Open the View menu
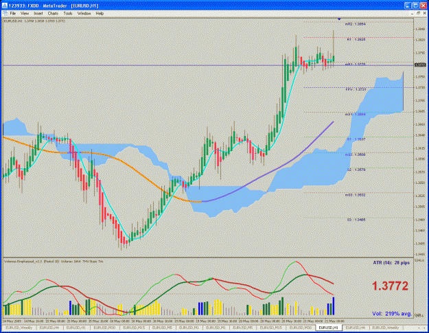The width and height of the screenshot is (429, 333). click(25, 14)
